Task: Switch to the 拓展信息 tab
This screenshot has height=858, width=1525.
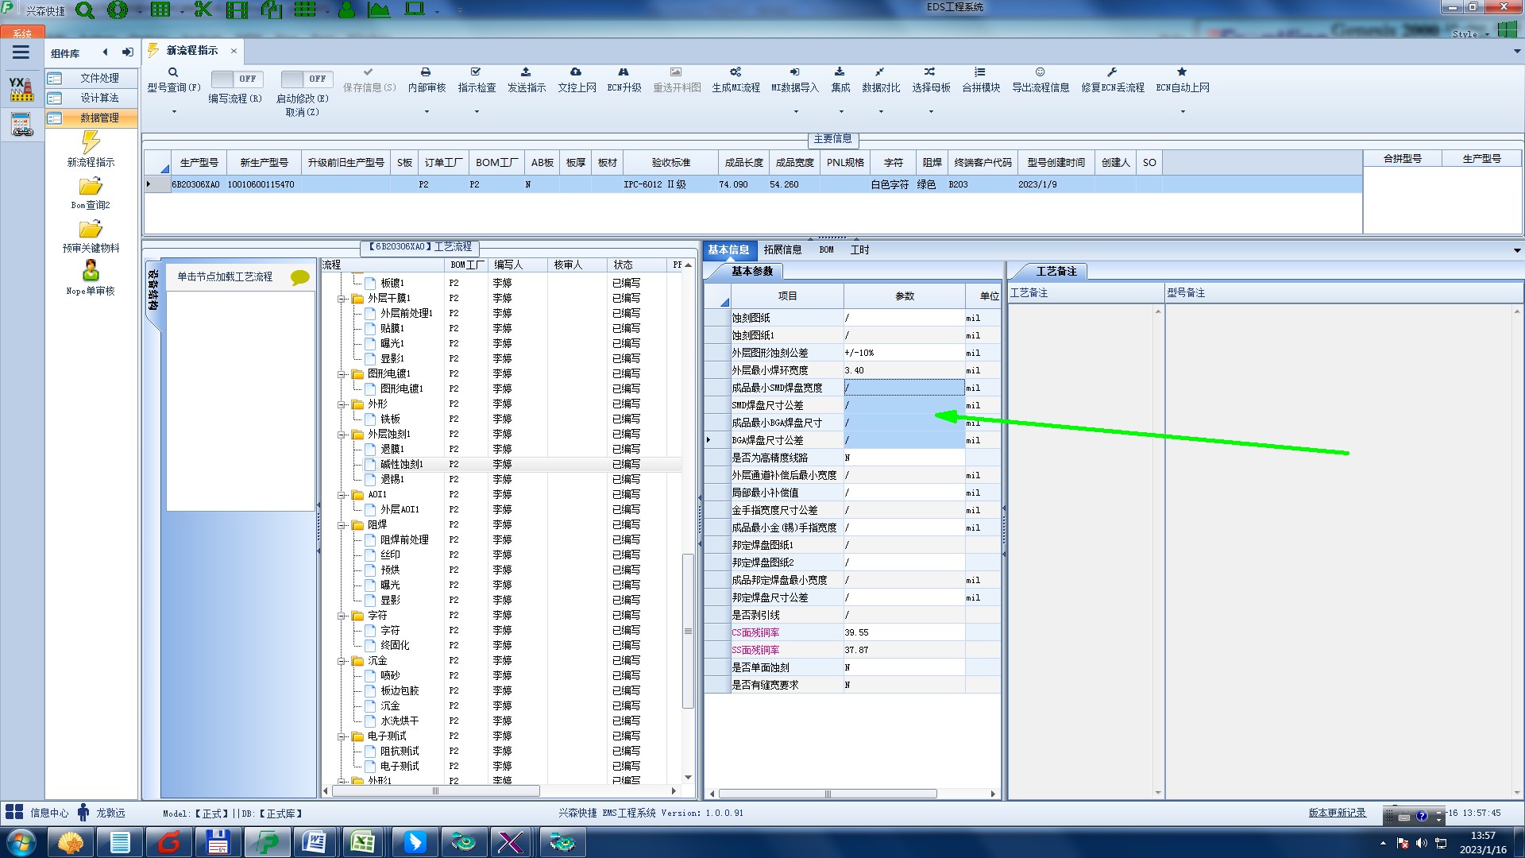Action: 782,249
